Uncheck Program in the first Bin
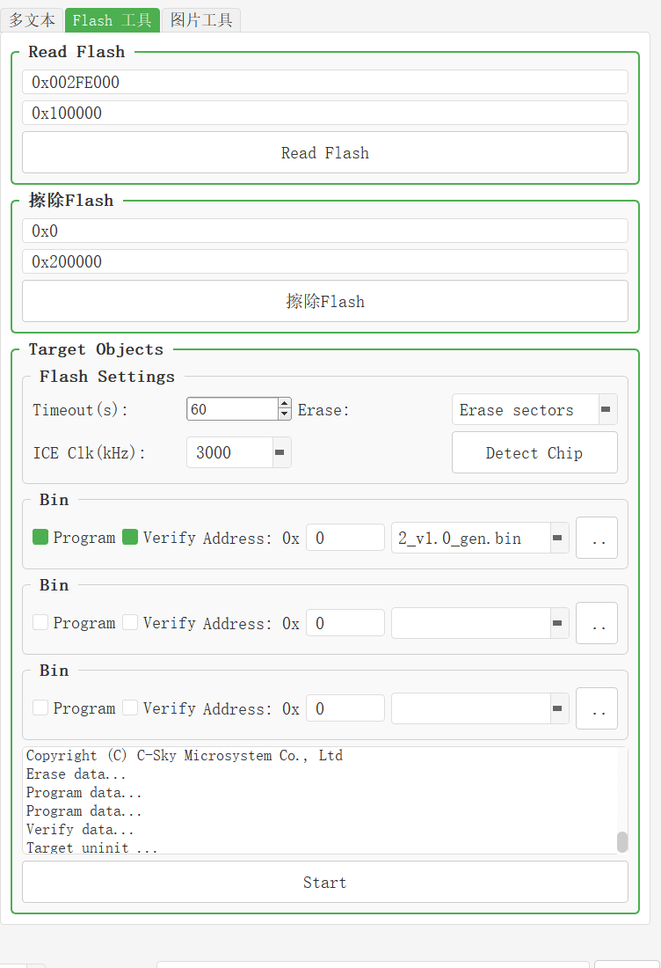Screen dimensions: 661x968 click(x=40, y=537)
